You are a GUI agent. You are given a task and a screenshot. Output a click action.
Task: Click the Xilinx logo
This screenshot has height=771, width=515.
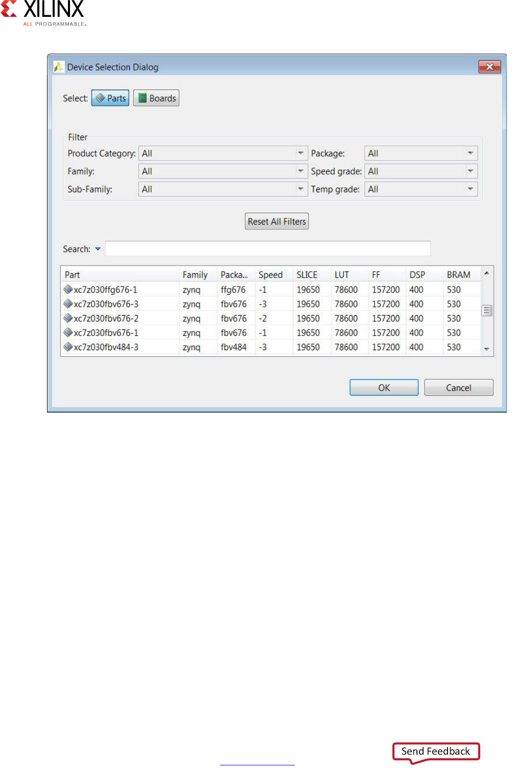[x=43, y=13]
